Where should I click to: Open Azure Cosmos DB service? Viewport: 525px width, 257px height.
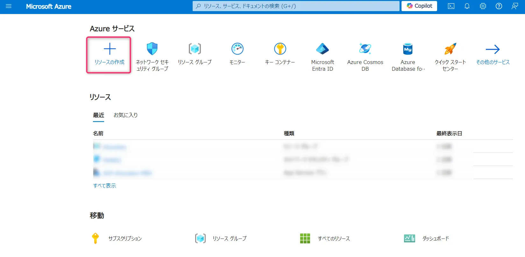pos(365,49)
